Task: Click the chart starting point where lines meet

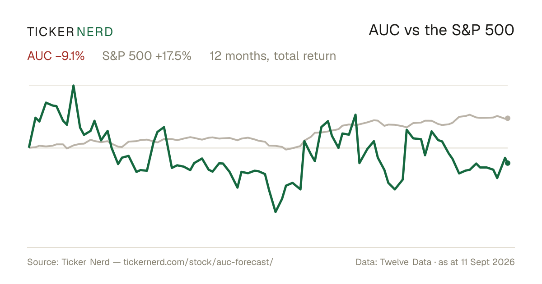Action: pyautogui.click(x=29, y=147)
